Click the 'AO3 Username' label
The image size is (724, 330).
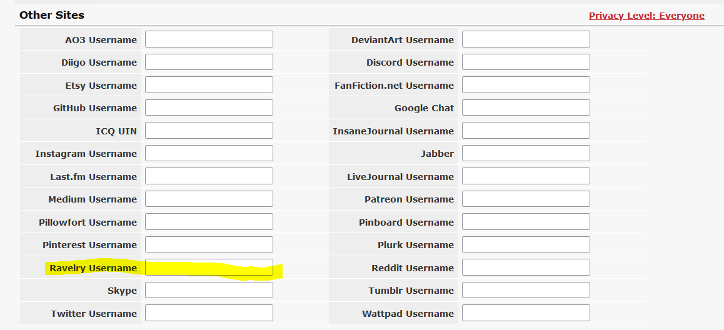pyautogui.click(x=101, y=40)
